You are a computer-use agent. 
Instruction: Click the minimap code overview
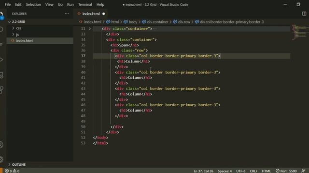coord(299,32)
